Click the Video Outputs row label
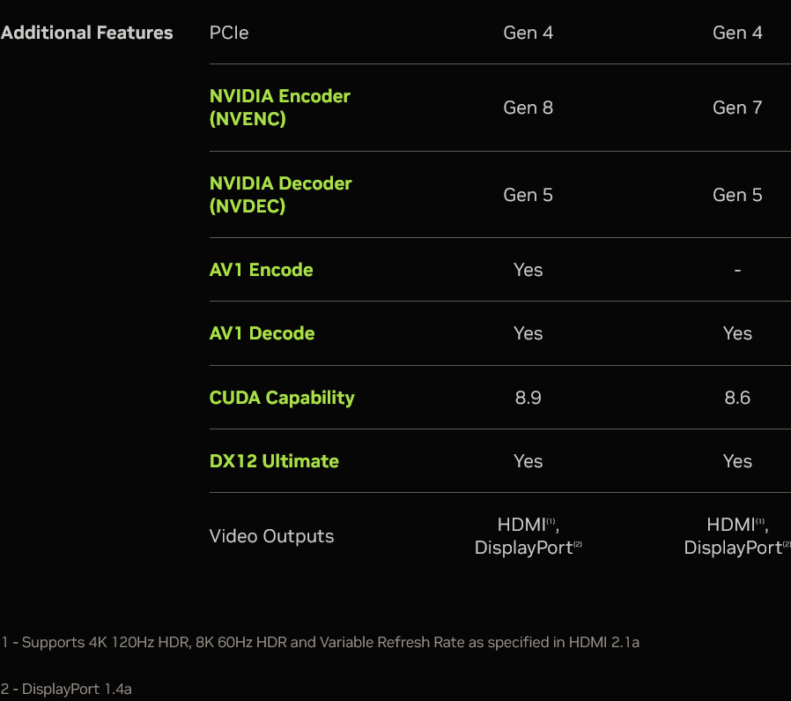The height and width of the screenshot is (701, 791). [x=271, y=536]
